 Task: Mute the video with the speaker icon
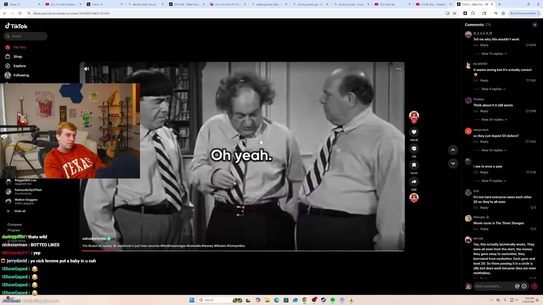87,69
